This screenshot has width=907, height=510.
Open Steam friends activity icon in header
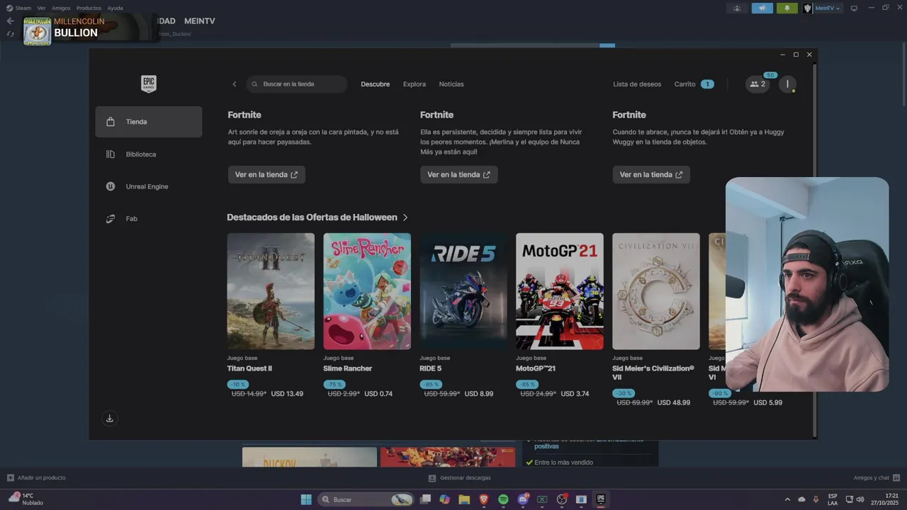coord(738,8)
